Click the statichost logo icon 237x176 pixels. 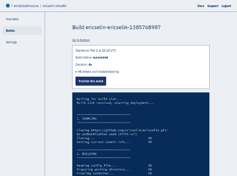8,6
